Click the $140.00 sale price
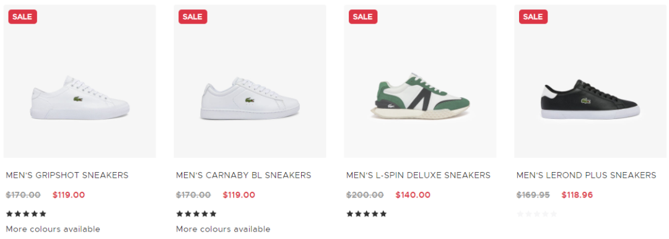The height and width of the screenshot is (239, 669). pyautogui.click(x=413, y=195)
